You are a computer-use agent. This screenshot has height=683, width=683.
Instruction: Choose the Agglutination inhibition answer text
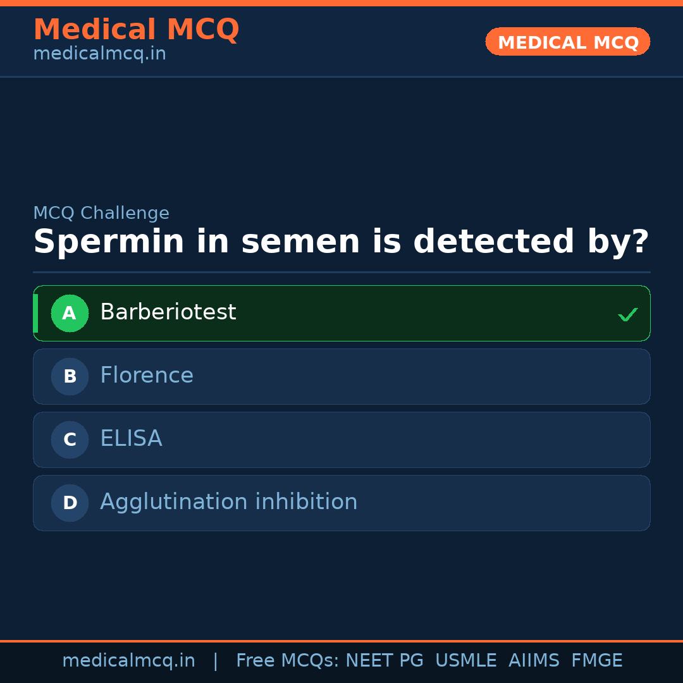(x=228, y=502)
